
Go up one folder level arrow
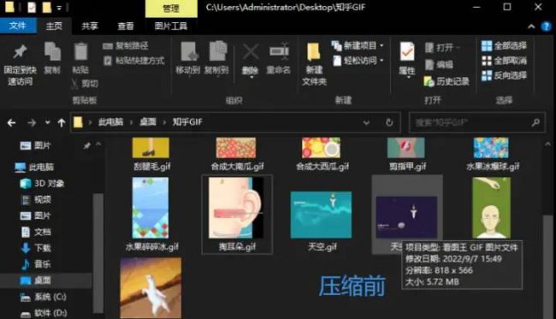pos(62,122)
